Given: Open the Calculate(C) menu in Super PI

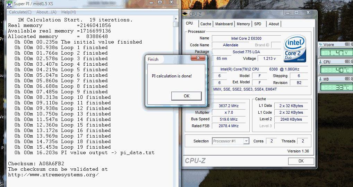Looking at the screenshot, I should 20,12.
